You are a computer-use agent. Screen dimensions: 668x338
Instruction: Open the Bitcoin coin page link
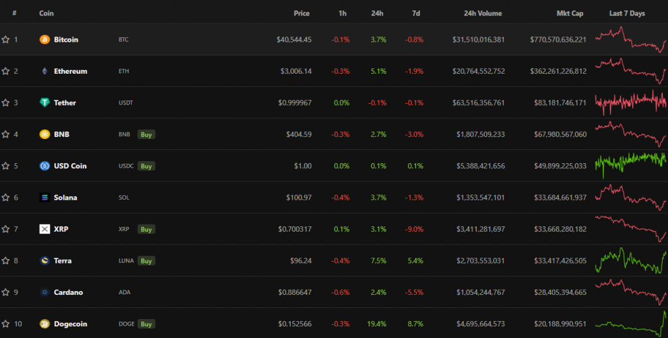point(66,40)
